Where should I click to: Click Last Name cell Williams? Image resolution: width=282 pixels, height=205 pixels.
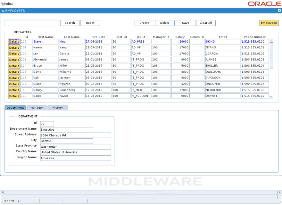(x=72, y=72)
